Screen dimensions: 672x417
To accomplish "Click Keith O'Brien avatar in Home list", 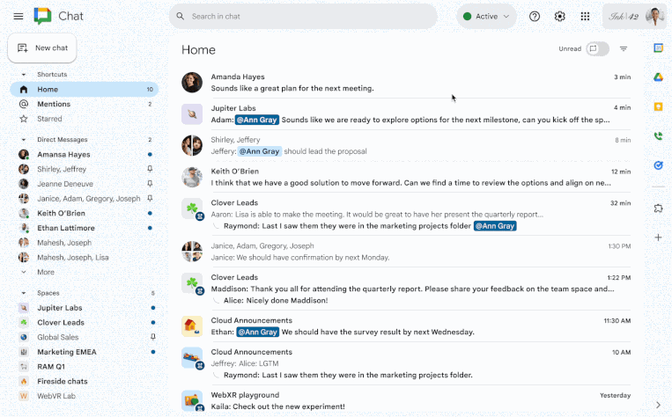I will tap(192, 177).
